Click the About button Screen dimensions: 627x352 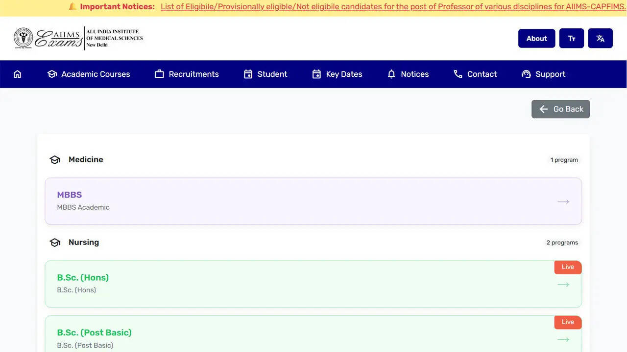click(x=536, y=39)
